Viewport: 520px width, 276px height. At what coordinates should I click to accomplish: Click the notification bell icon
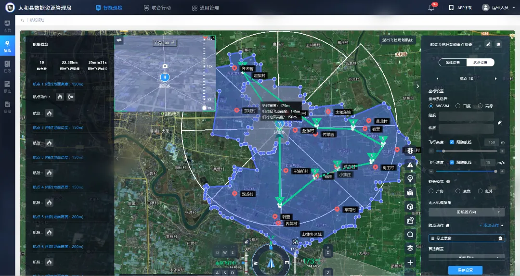[431, 8]
